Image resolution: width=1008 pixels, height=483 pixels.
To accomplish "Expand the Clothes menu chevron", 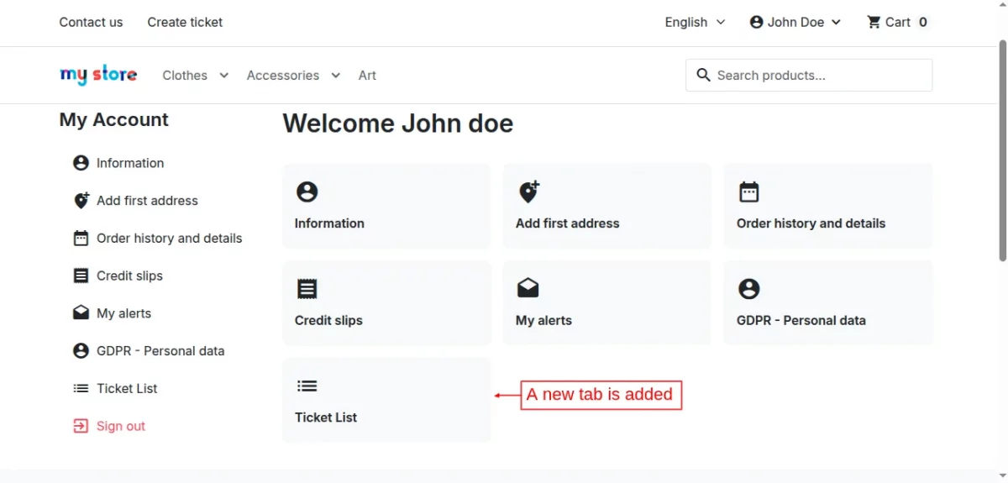I will click(x=223, y=75).
